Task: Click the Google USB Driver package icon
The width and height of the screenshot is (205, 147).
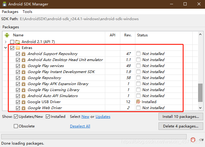Action: [x=24, y=102]
